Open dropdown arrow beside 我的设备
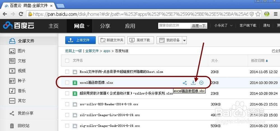Screen dimensions: 280x131 click(184, 40)
